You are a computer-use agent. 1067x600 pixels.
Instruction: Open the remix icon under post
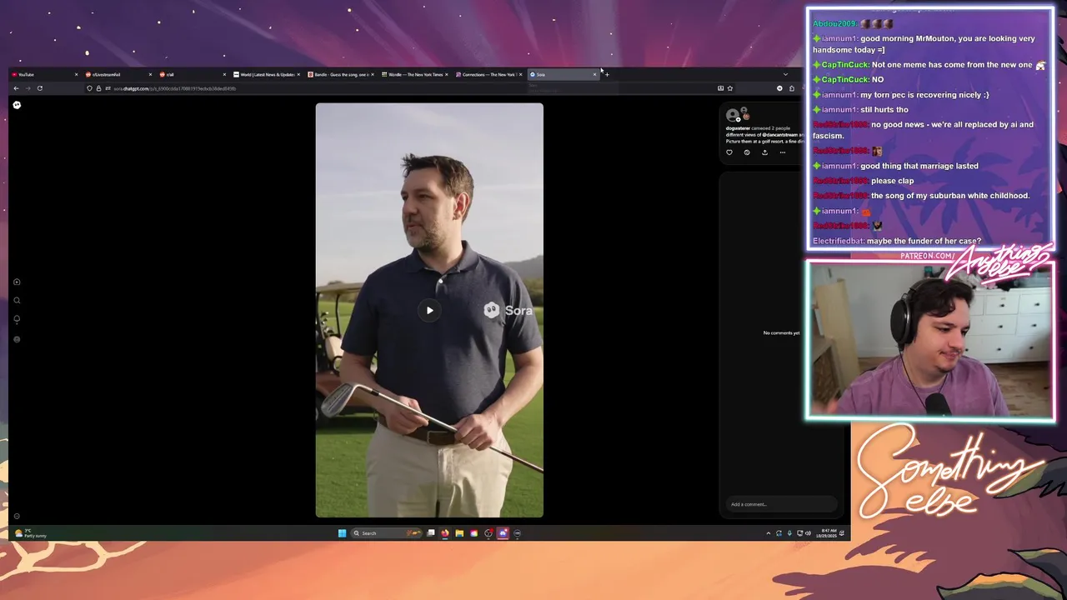tap(747, 152)
